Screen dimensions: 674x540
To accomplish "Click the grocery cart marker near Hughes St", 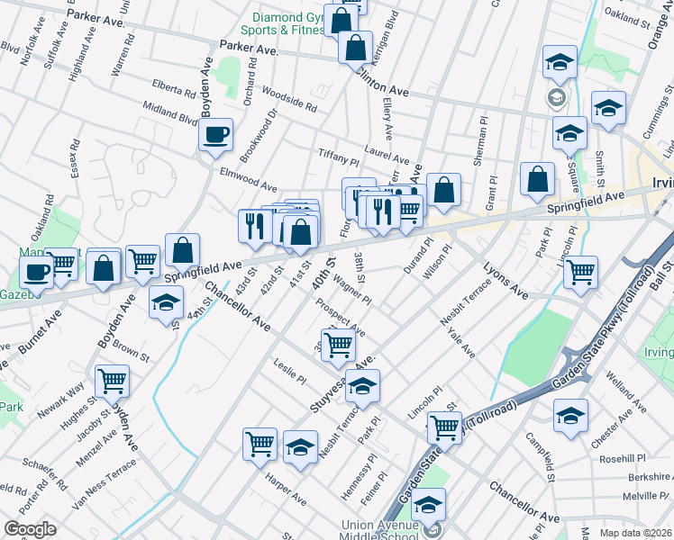I will coord(112,381).
